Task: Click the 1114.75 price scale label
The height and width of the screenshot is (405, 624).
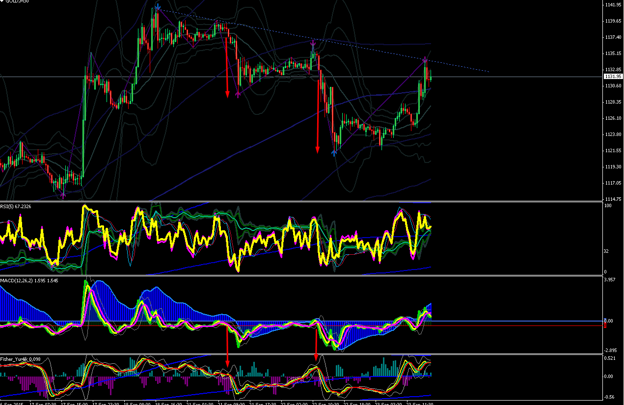Action: tap(614, 199)
